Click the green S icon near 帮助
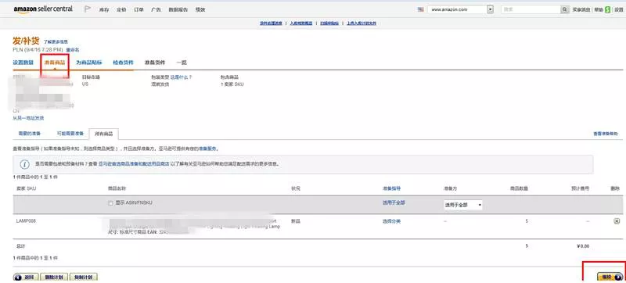The image size is (626, 283). (x=608, y=9)
